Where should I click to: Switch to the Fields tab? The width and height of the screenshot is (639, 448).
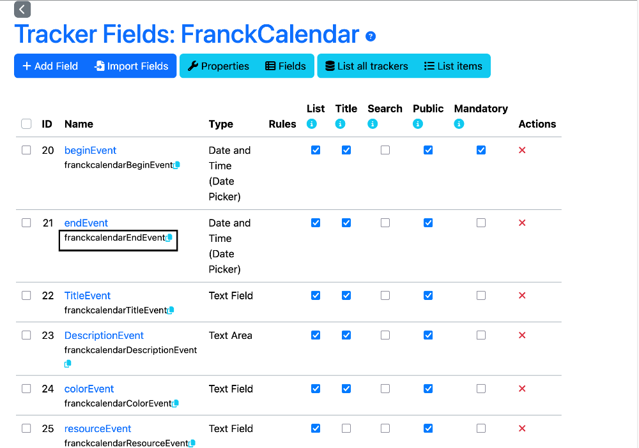(286, 66)
